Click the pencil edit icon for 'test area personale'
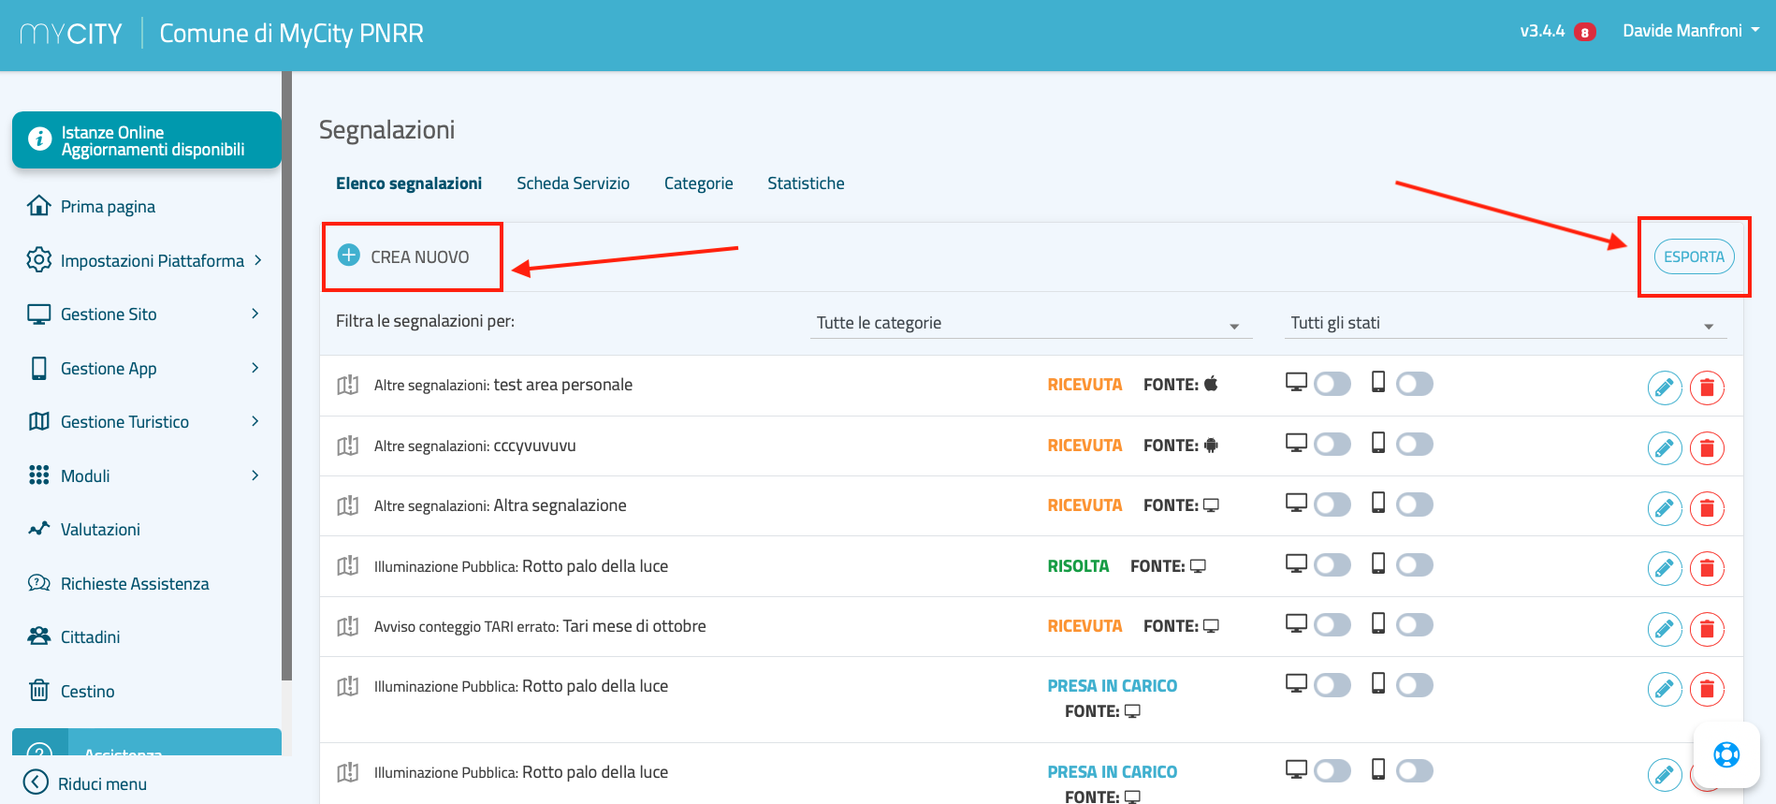The image size is (1776, 804). tap(1664, 387)
